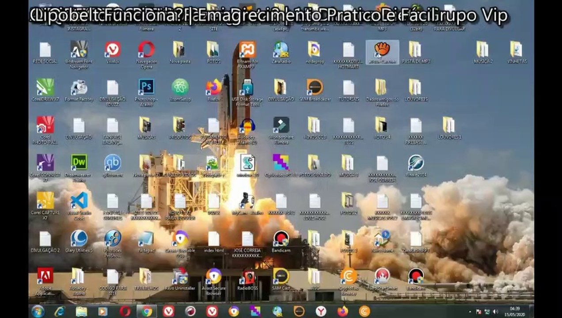Open the volume control in system tray

tap(495, 311)
